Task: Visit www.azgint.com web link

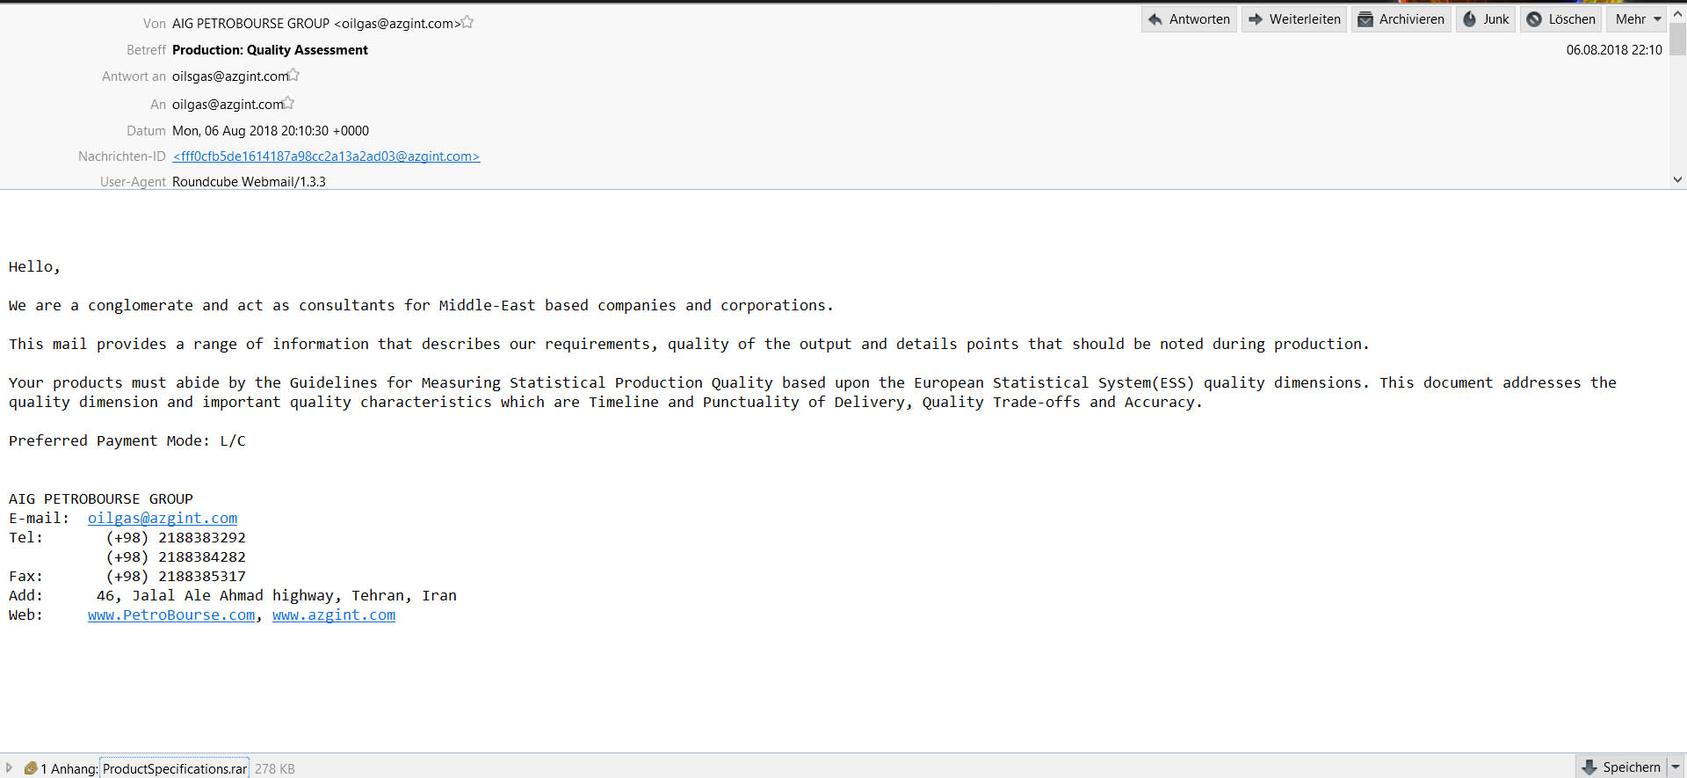Action: 334,615
